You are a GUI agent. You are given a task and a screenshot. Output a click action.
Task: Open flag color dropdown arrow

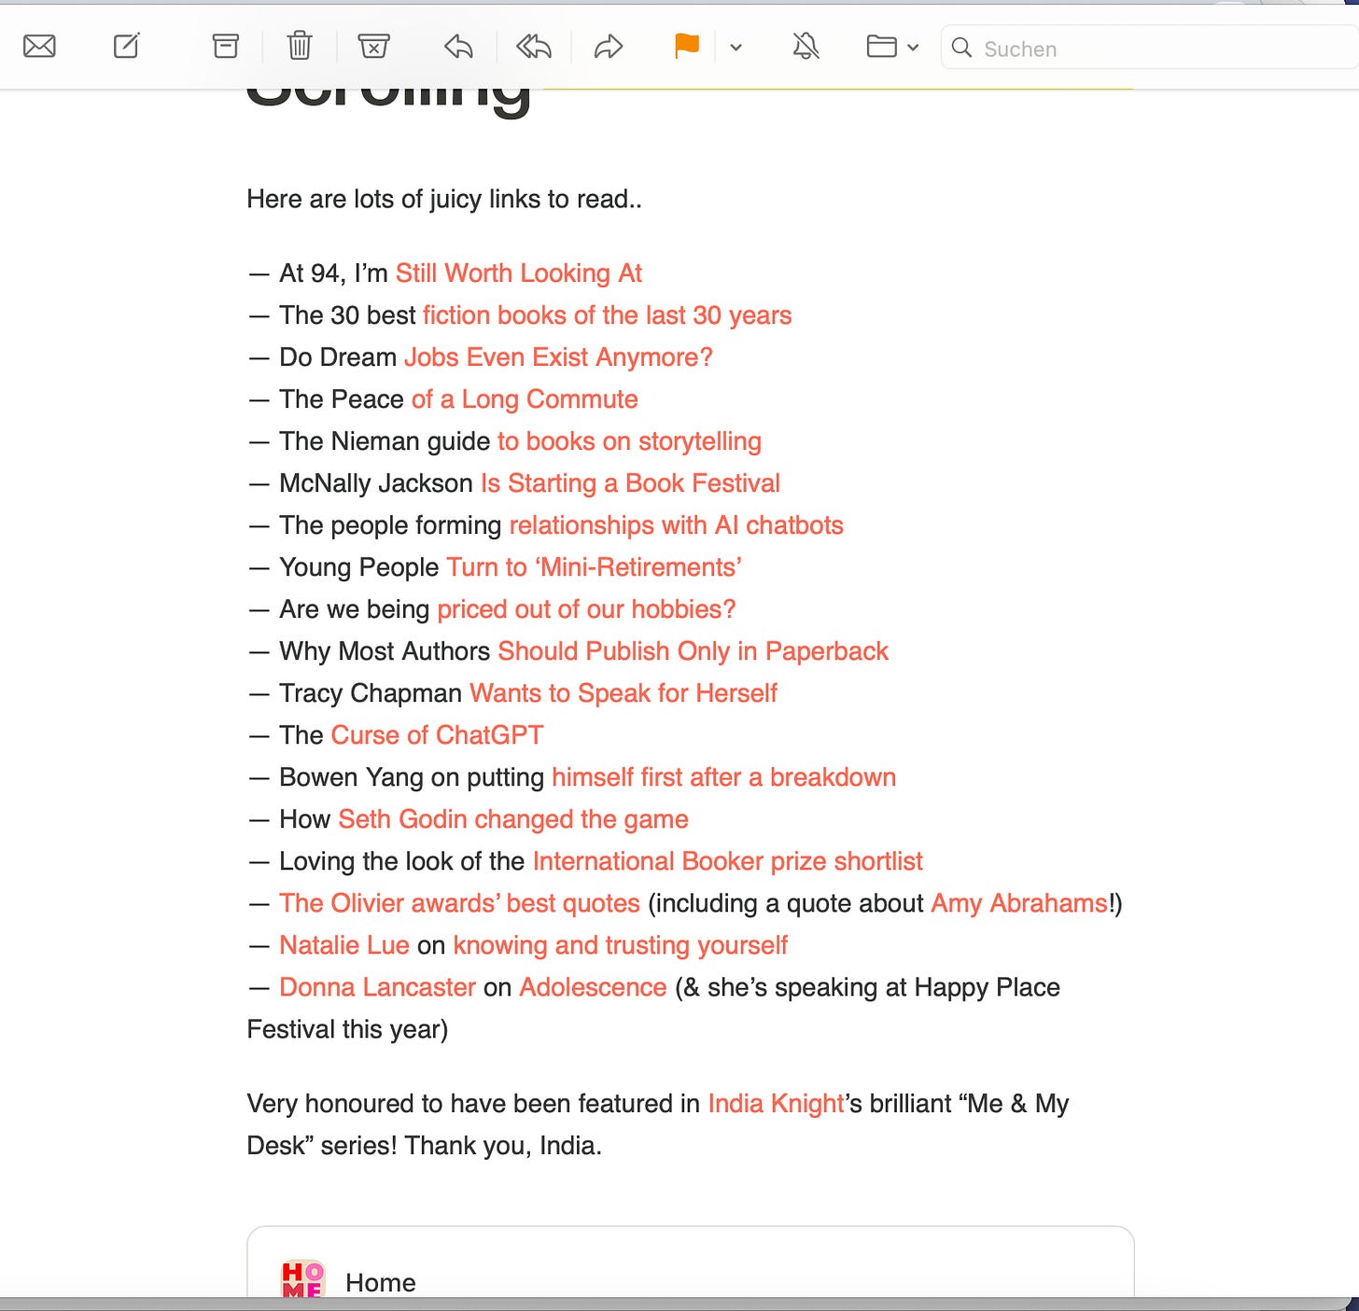(x=736, y=47)
